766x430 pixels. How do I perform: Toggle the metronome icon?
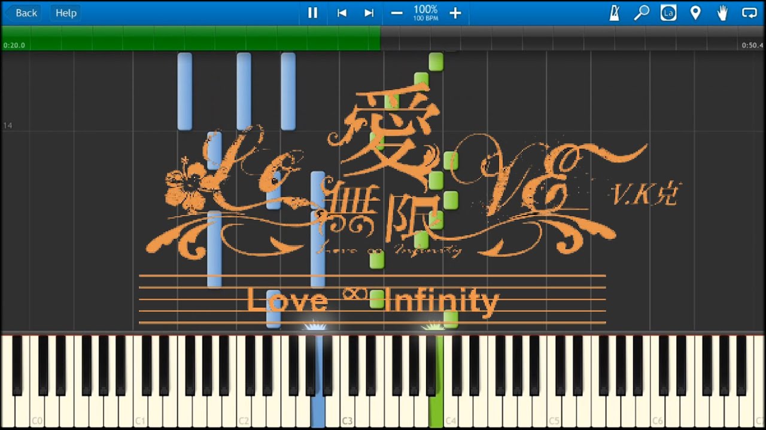pos(614,13)
